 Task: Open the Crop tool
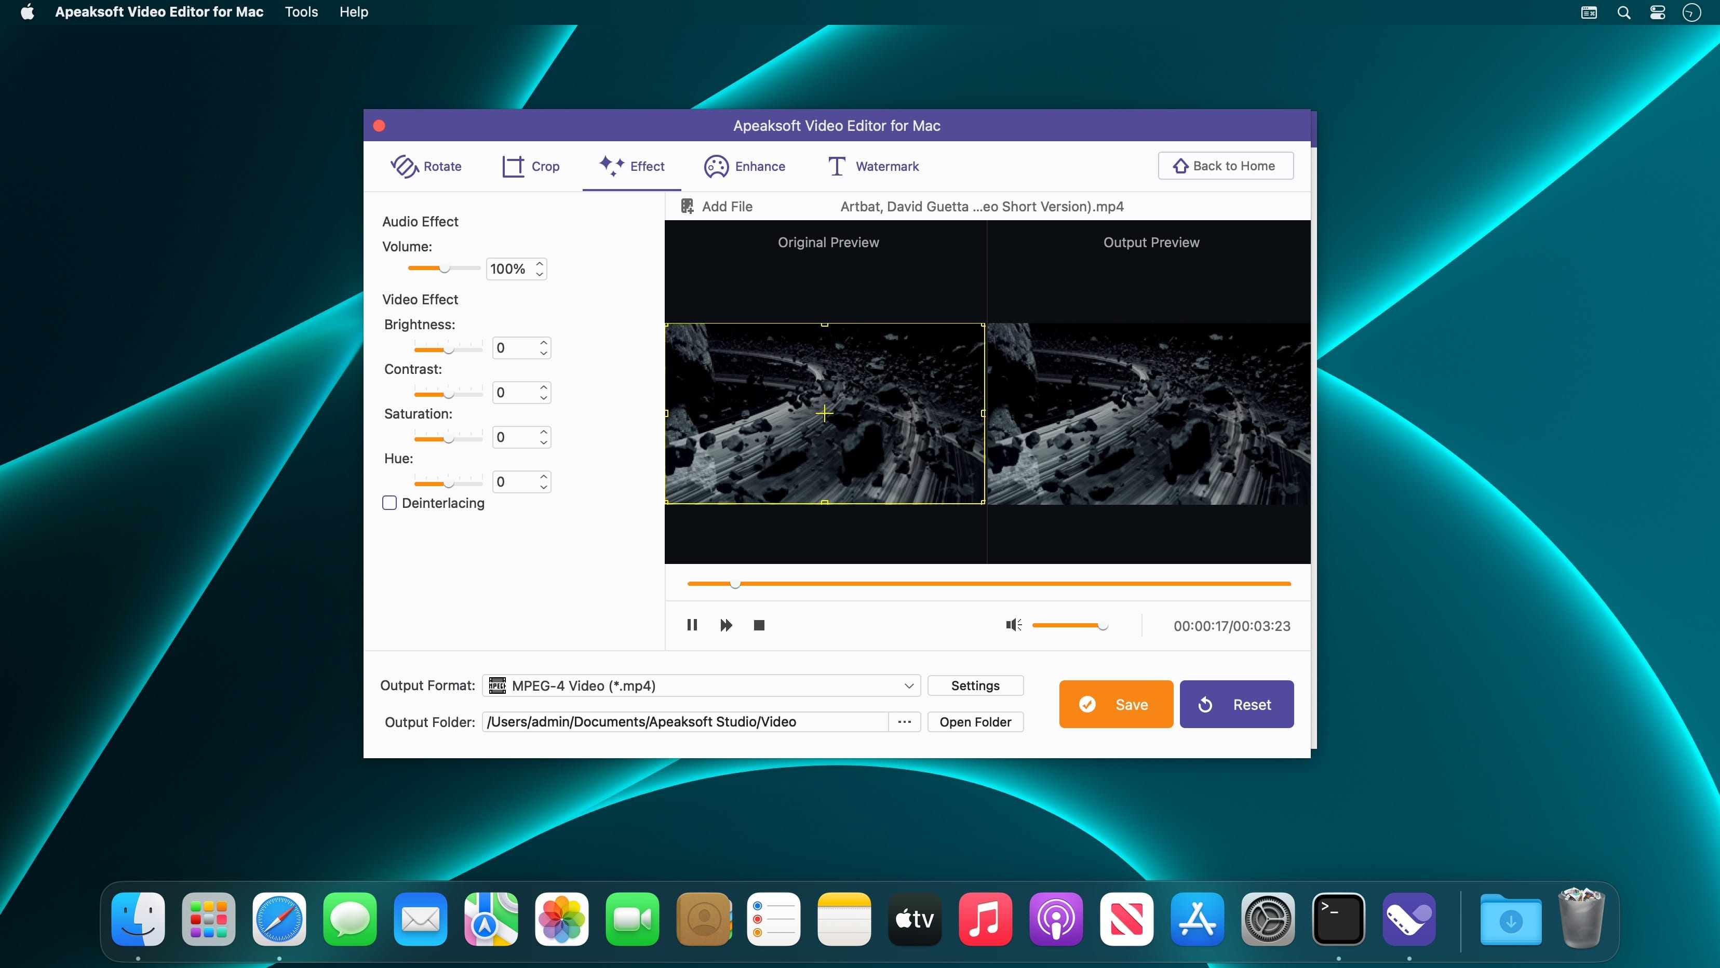tap(531, 166)
